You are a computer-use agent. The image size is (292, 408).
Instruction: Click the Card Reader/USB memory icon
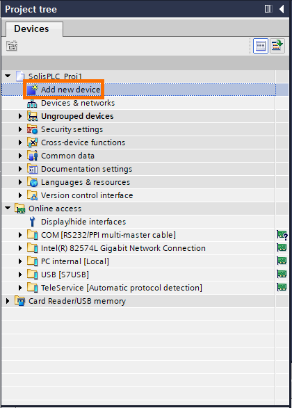[19, 301]
